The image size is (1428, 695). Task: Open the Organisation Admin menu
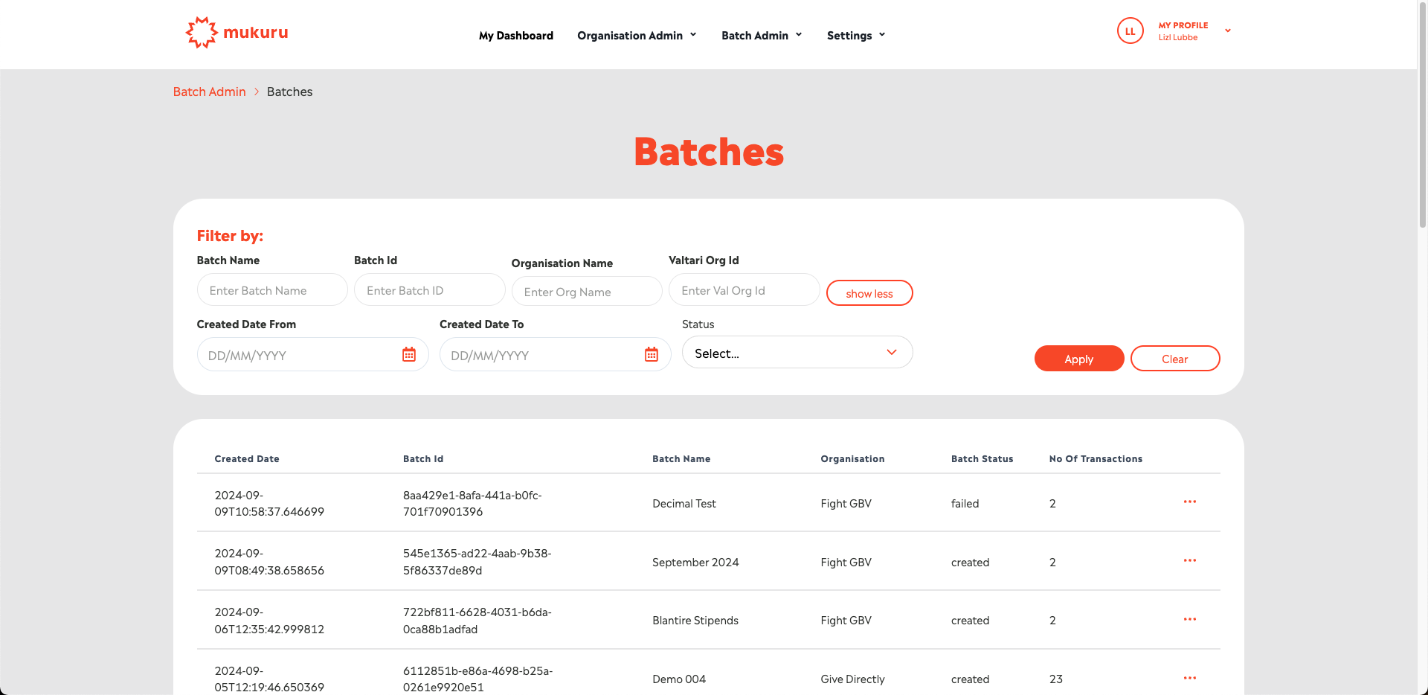pyautogui.click(x=637, y=36)
